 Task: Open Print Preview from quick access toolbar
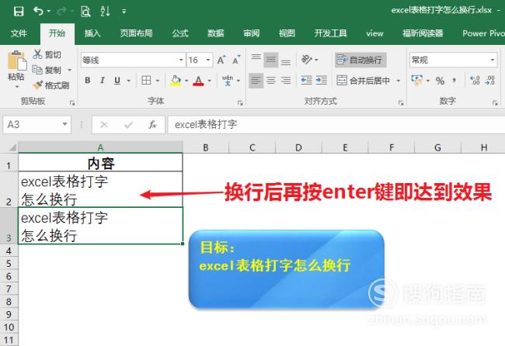85,12
